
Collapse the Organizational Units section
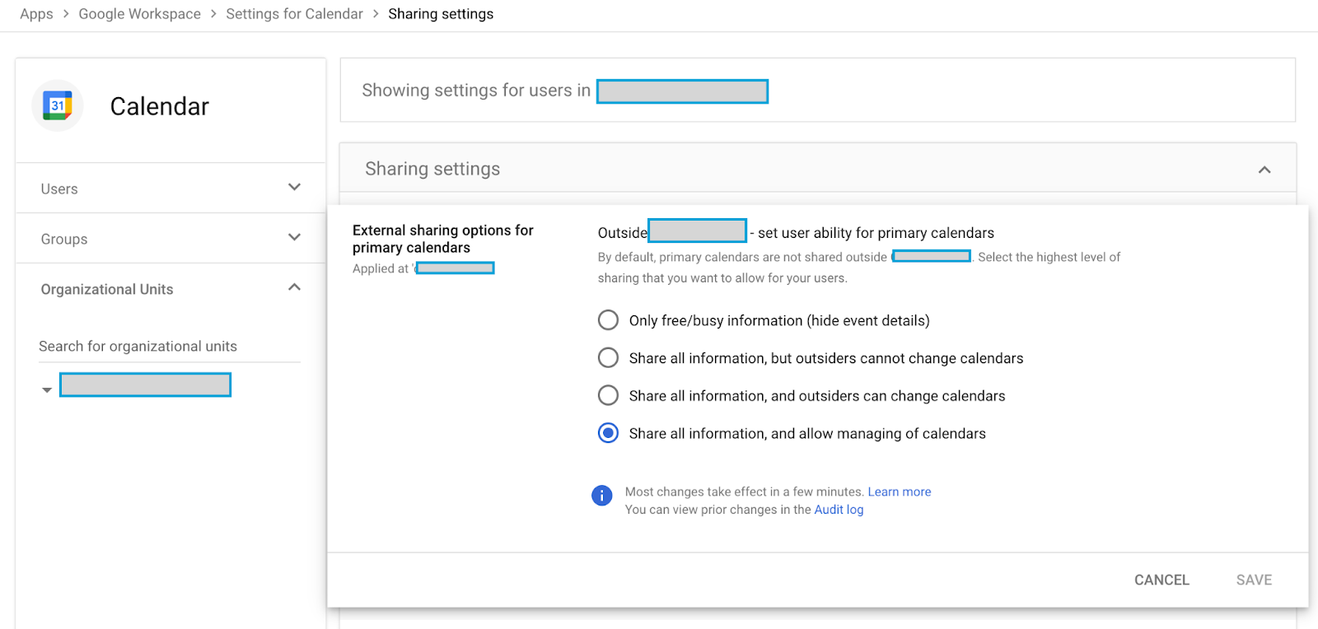coord(294,288)
